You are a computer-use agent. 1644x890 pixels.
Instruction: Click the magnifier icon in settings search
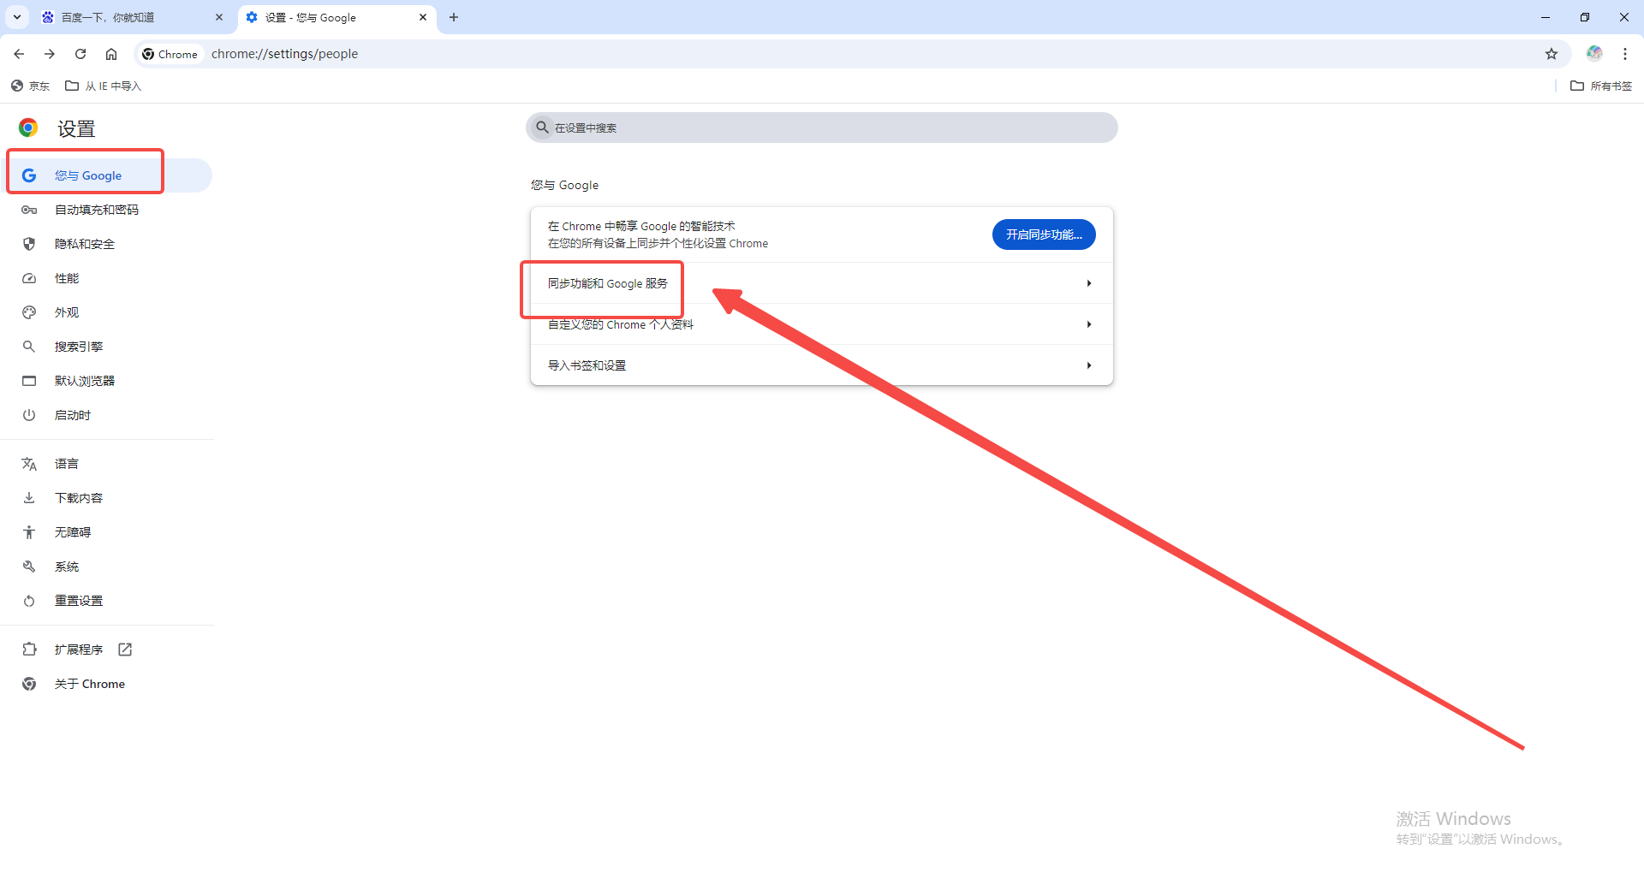pyautogui.click(x=542, y=128)
